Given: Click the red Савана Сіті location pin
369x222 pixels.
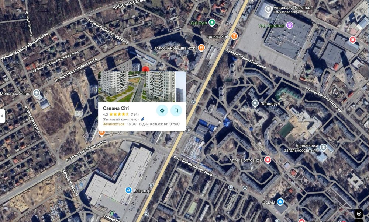Looking at the screenshot, I should coord(145,69).
